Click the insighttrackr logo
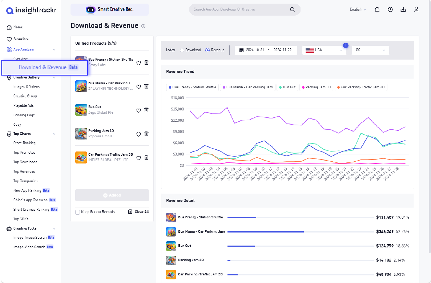This screenshot has height=283, width=431. pos(31,11)
